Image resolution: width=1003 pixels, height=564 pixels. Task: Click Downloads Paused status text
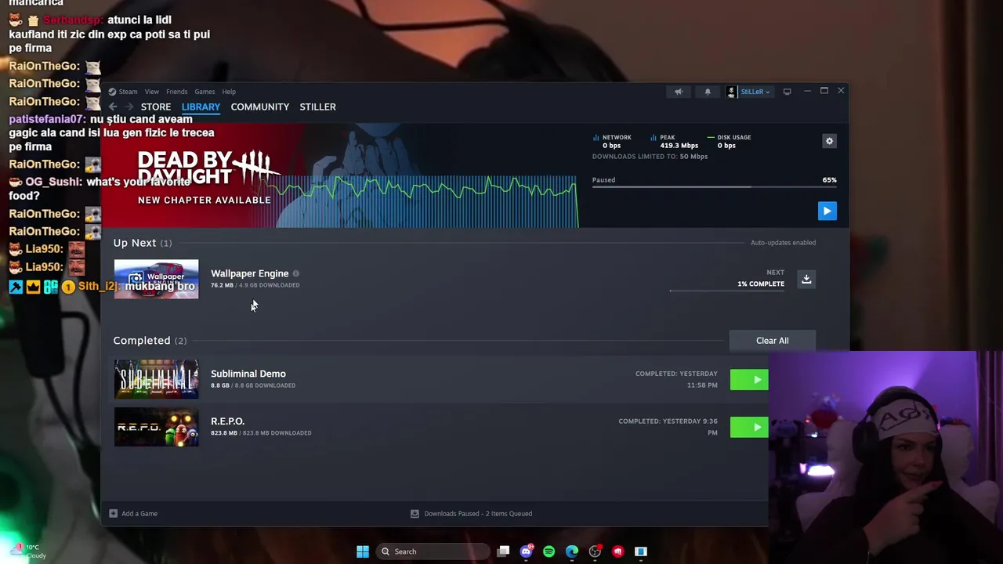pos(478,514)
